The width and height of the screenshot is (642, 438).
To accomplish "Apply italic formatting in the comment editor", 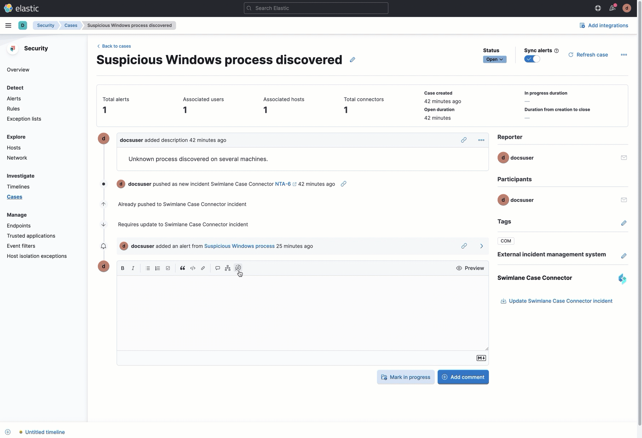I will point(133,268).
